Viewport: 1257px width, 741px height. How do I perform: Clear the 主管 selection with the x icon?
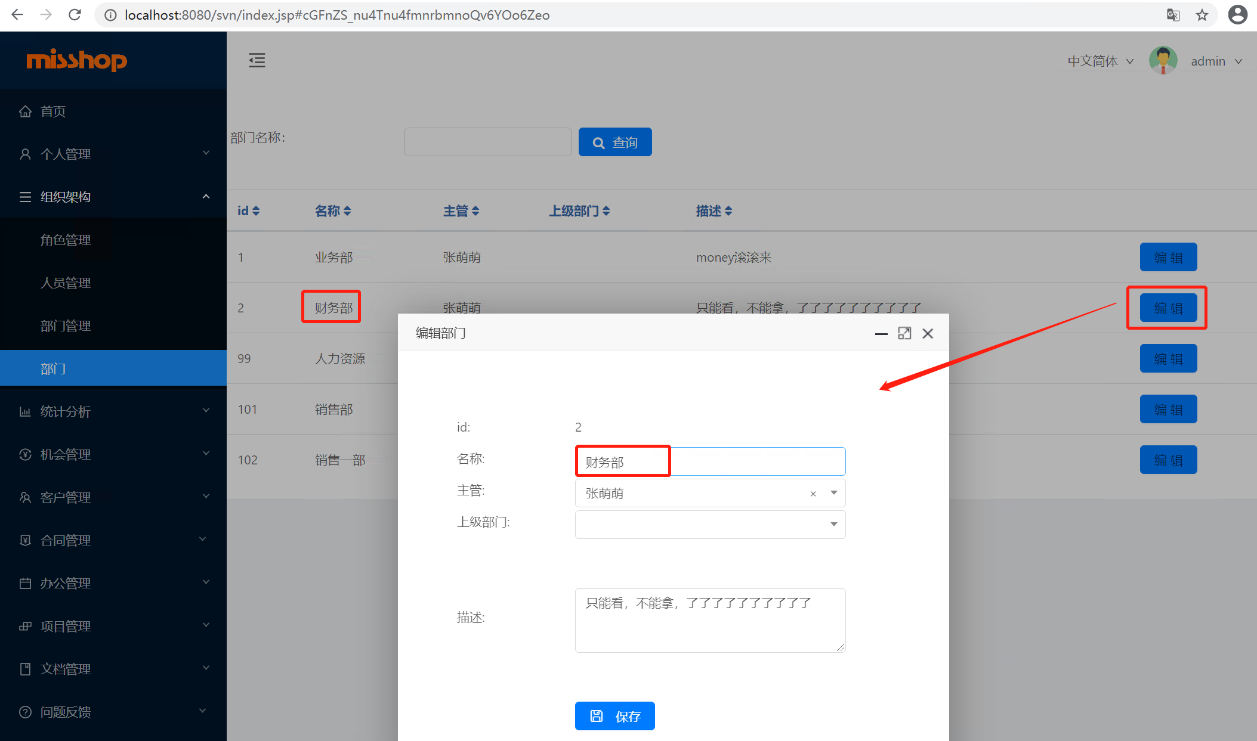[813, 494]
